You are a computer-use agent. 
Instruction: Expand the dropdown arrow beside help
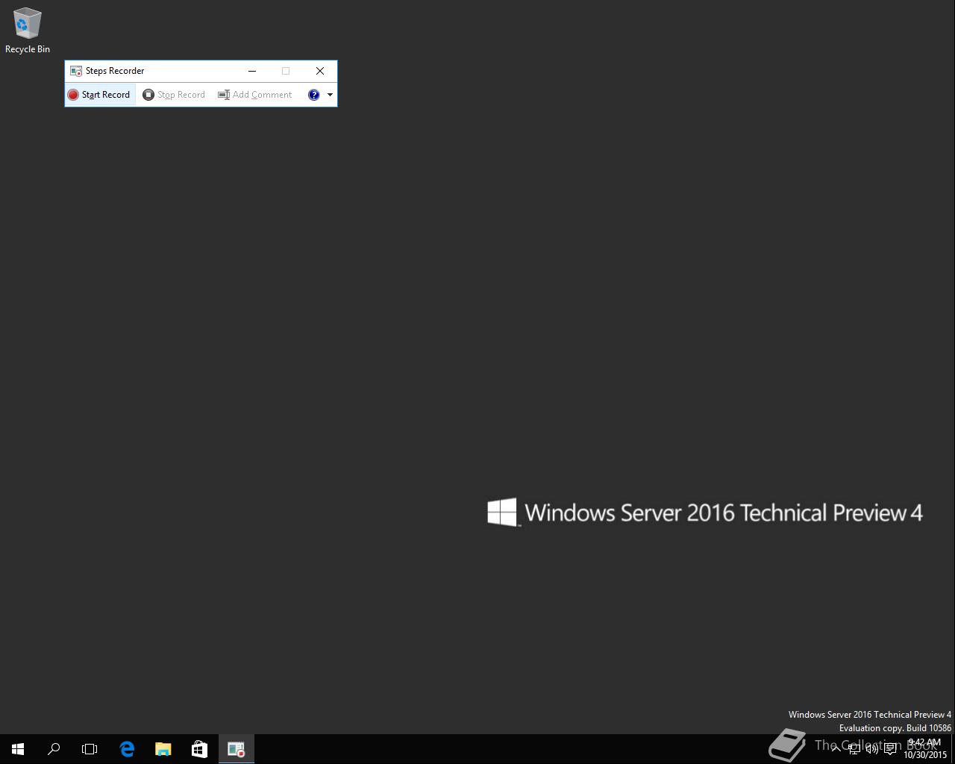pyautogui.click(x=330, y=95)
